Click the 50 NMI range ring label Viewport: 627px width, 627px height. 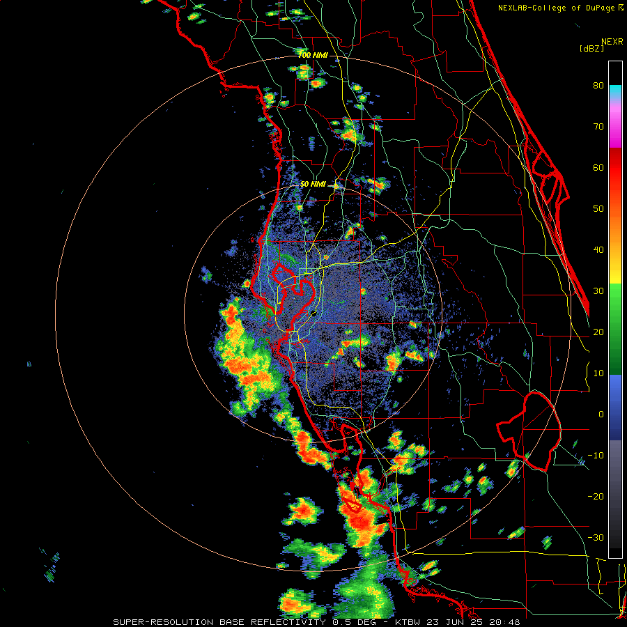(x=313, y=185)
